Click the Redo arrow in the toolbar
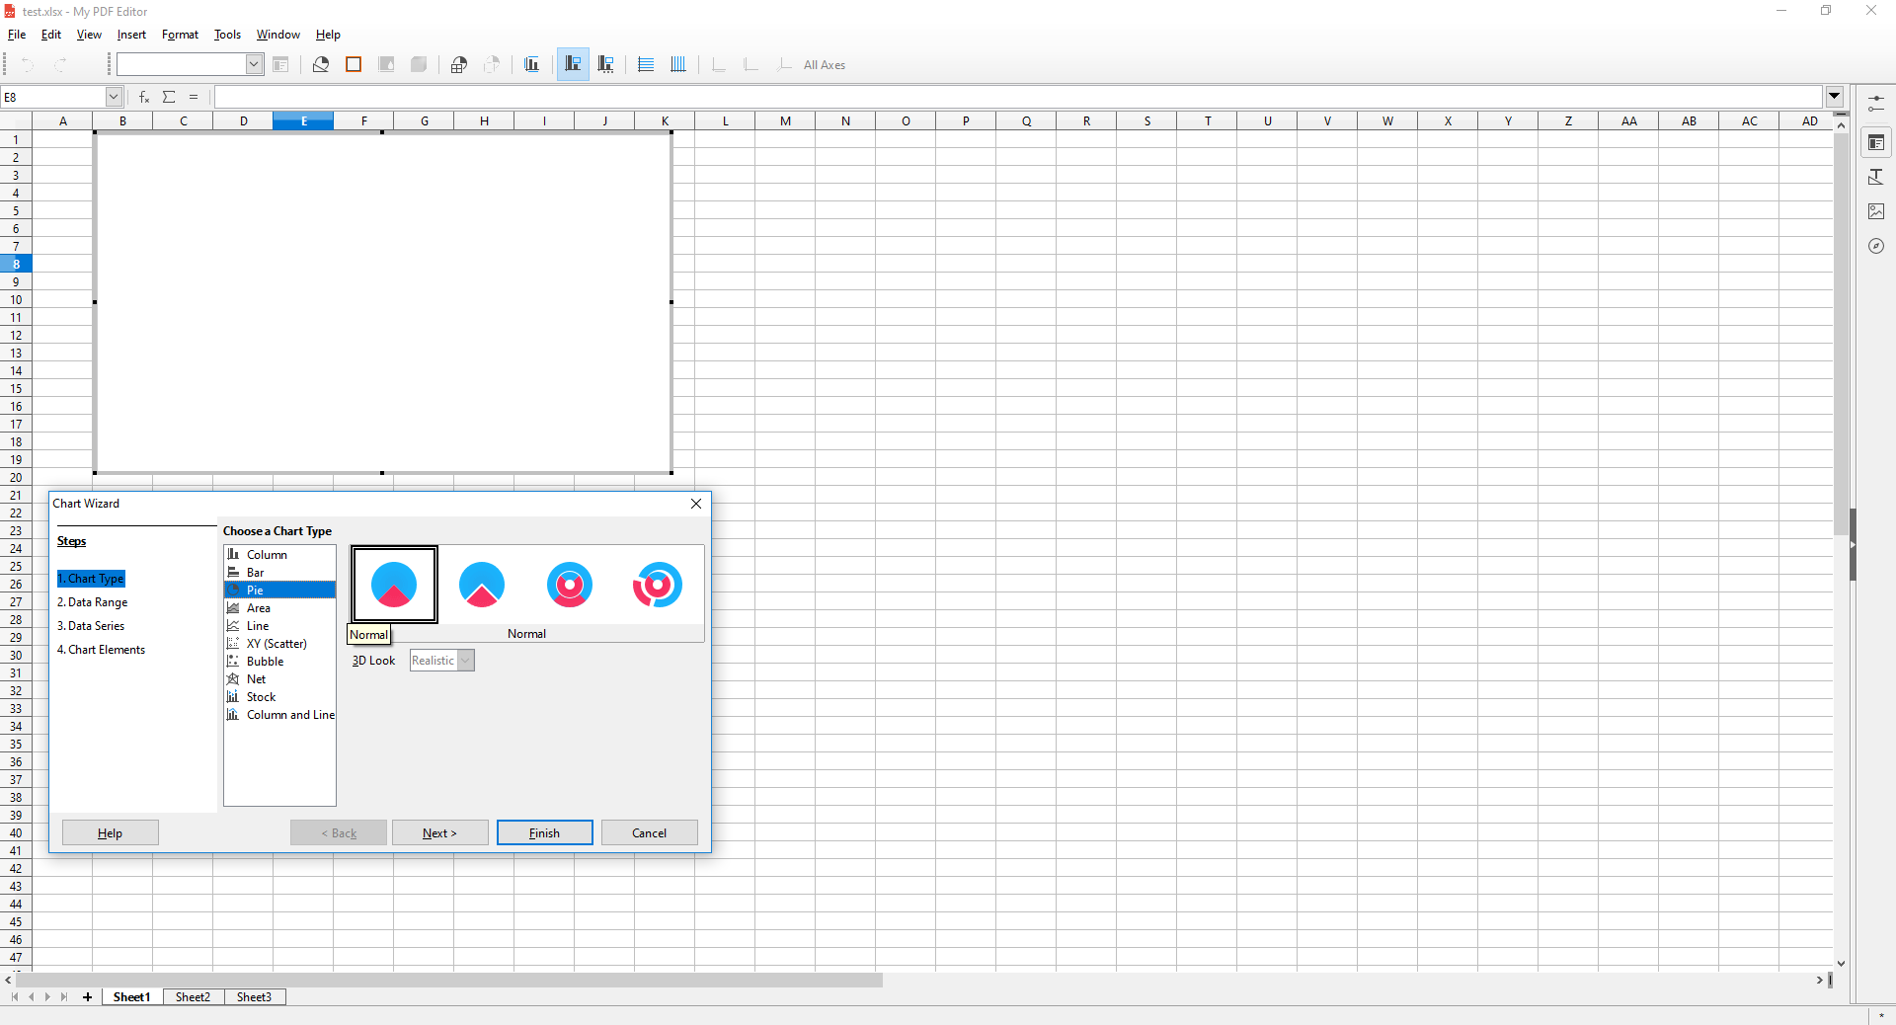Viewport: 1896px width, 1025px height. coord(61,65)
